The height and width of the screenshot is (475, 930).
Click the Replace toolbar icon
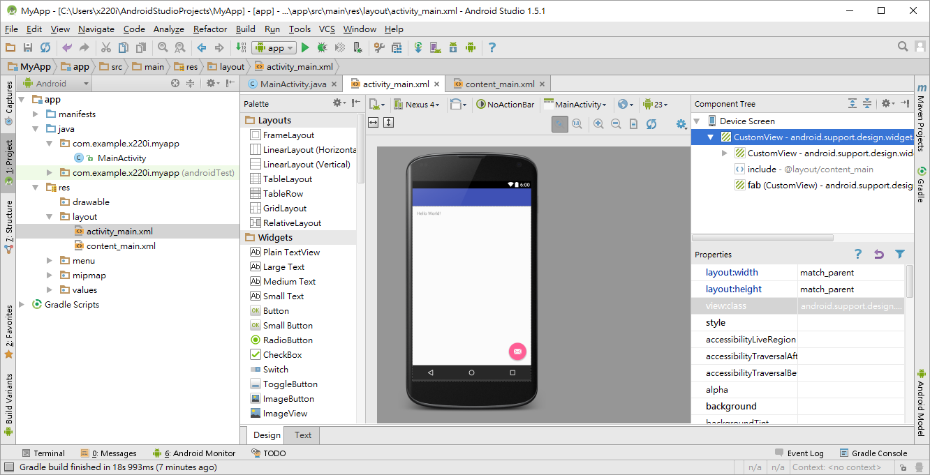(180, 47)
